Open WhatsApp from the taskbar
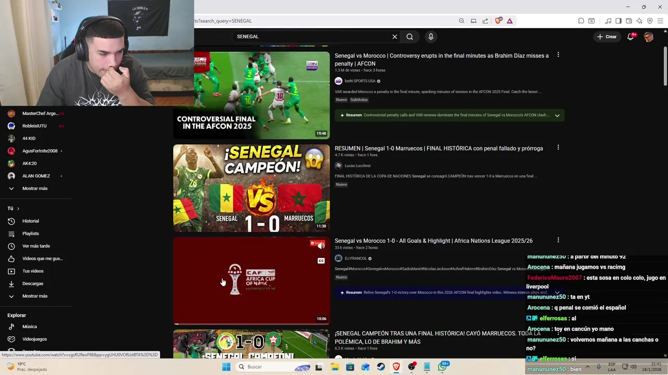668x375 pixels. tap(443, 367)
